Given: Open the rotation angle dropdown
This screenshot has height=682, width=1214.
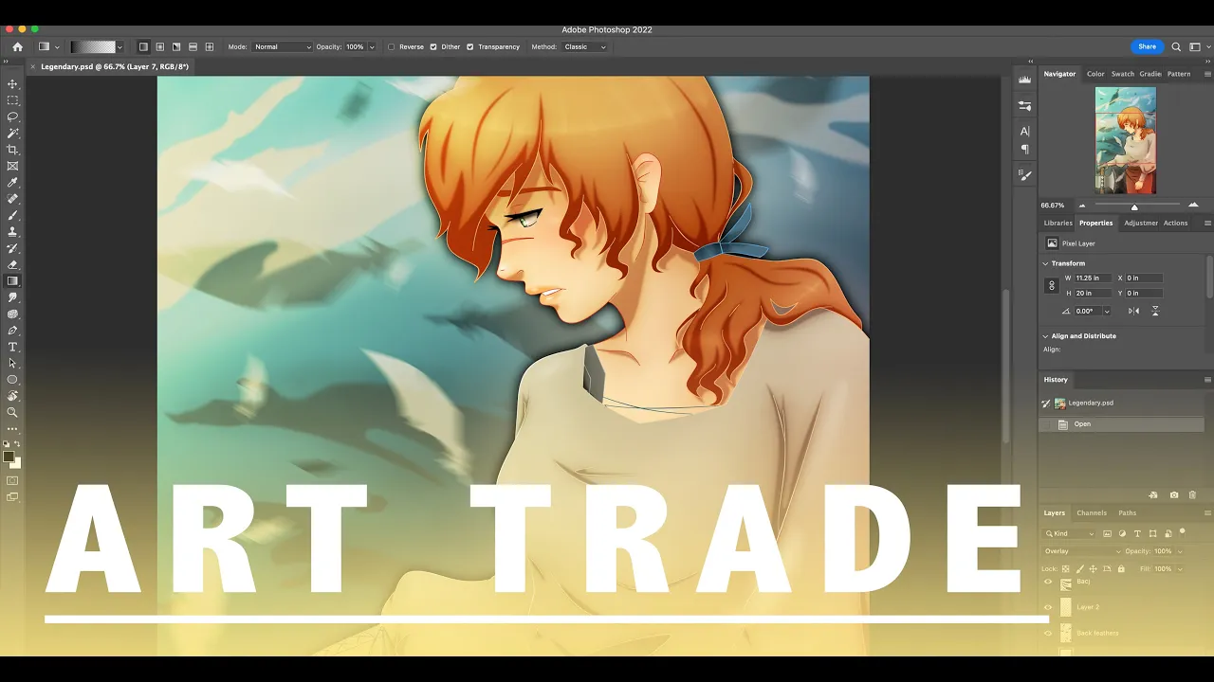Looking at the screenshot, I should [x=1106, y=311].
